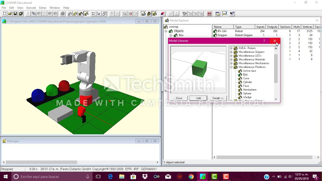
Task: Click the Details >> button
Action: (218, 98)
